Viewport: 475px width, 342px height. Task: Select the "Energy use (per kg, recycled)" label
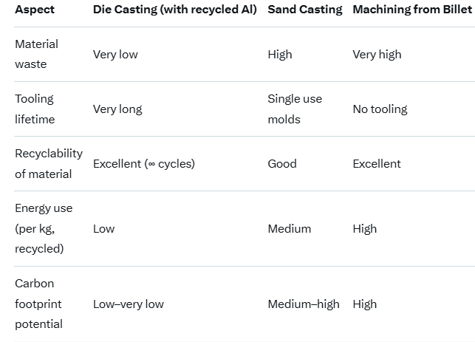[44, 228]
